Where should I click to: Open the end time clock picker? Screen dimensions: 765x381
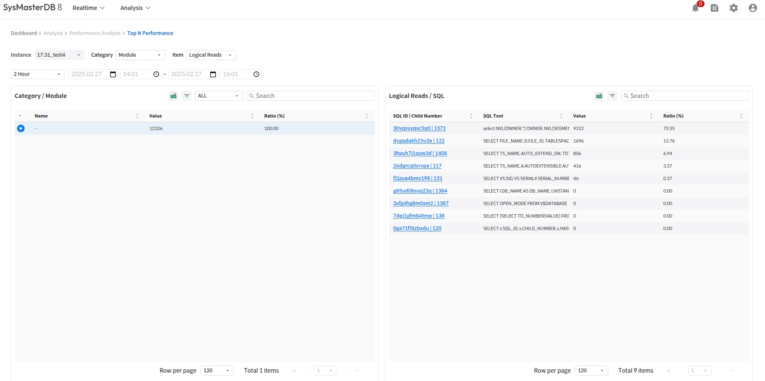[x=256, y=74]
